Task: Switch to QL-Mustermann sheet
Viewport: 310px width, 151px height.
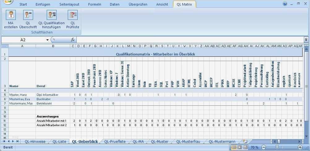Action: click(x=222, y=141)
